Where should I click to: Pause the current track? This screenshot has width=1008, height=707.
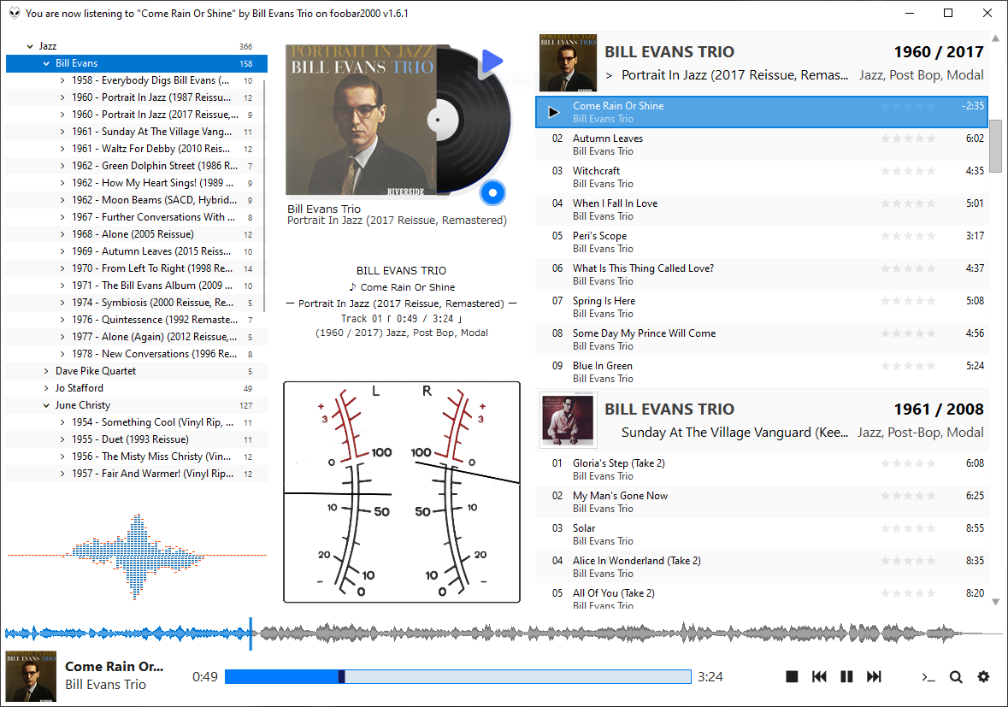[x=846, y=676]
